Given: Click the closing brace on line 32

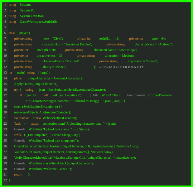Looking at the screenshot, I should click(x=9, y=180).
